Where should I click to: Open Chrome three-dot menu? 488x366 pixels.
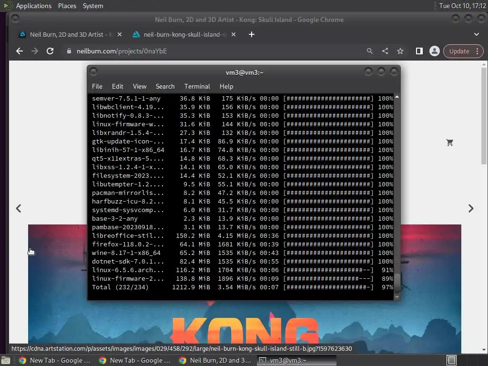click(478, 51)
